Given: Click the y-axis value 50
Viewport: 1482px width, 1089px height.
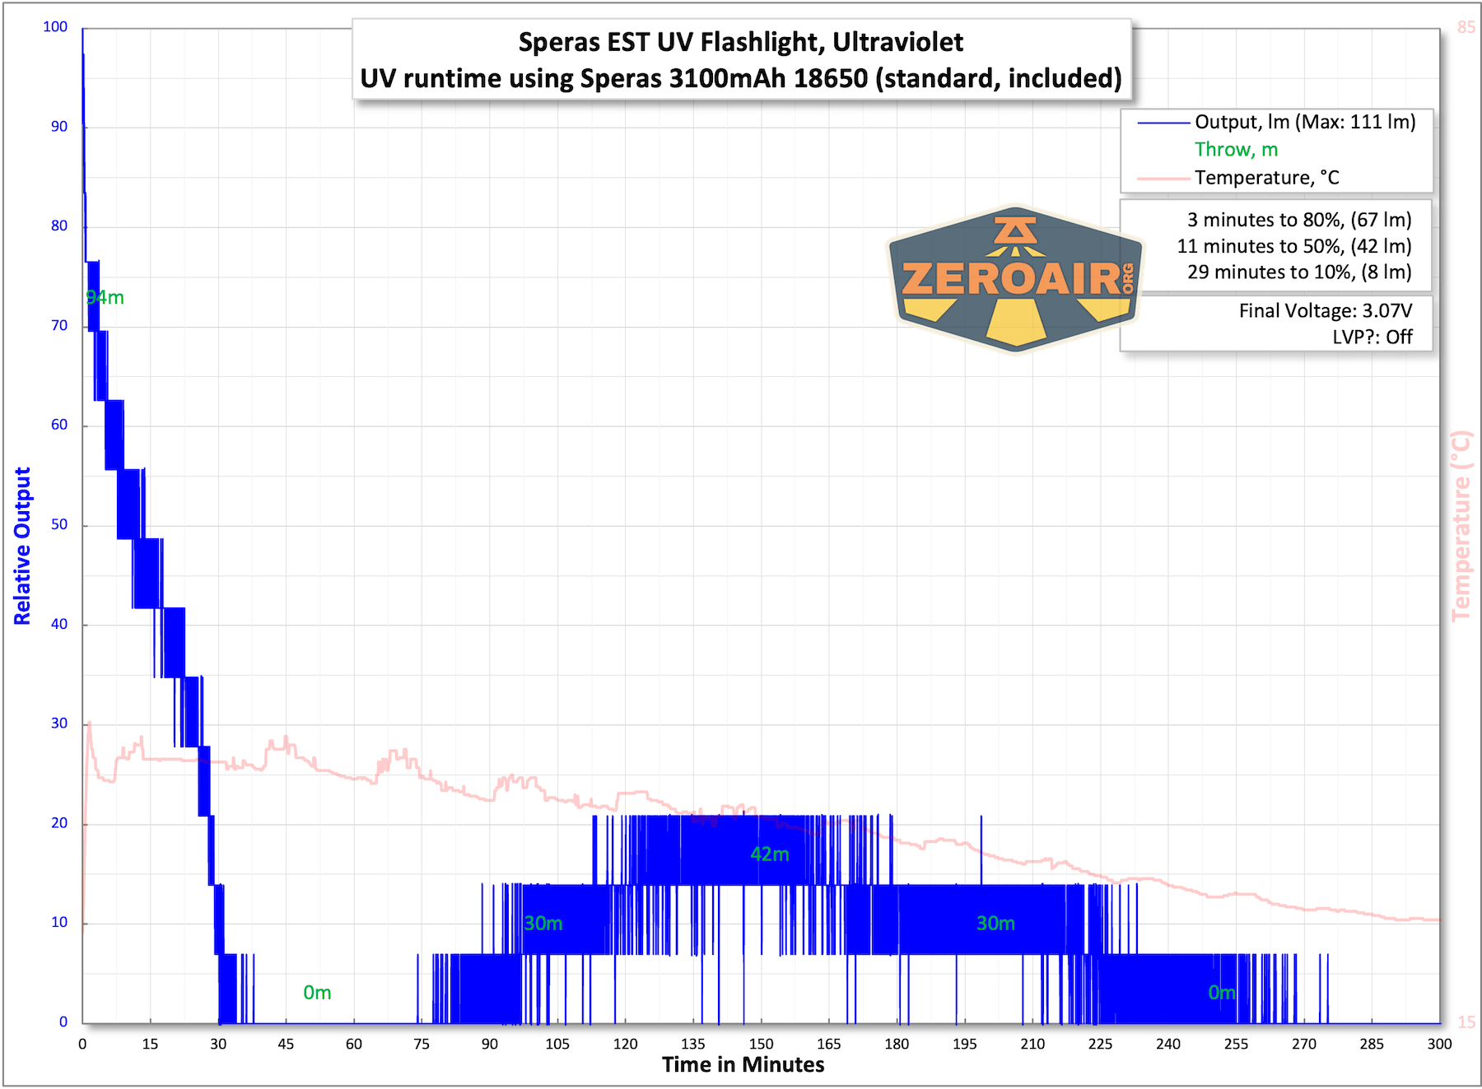Looking at the screenshot, I should coord(59,524).
